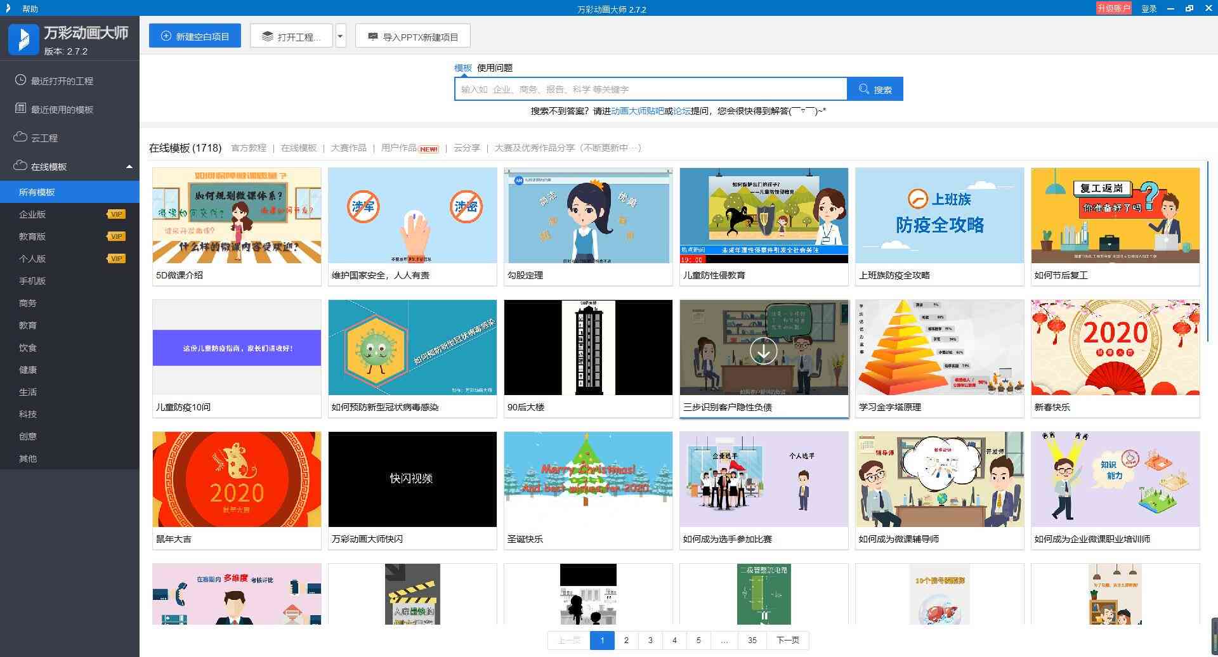This screenshot has height=657, width=1218.
Task: Open 大赛及优秀作品分享 tab
Action: point(568,148)
